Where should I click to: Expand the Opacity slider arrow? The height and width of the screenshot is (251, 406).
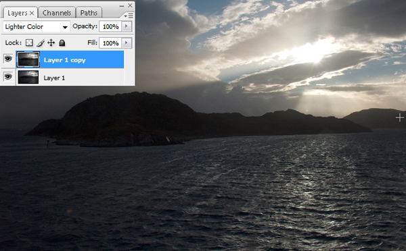point(127,26)
